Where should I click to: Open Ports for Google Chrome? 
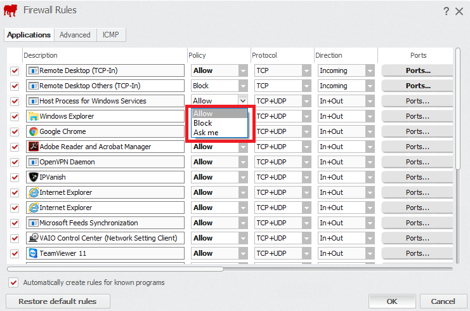[x=417, y=131]
